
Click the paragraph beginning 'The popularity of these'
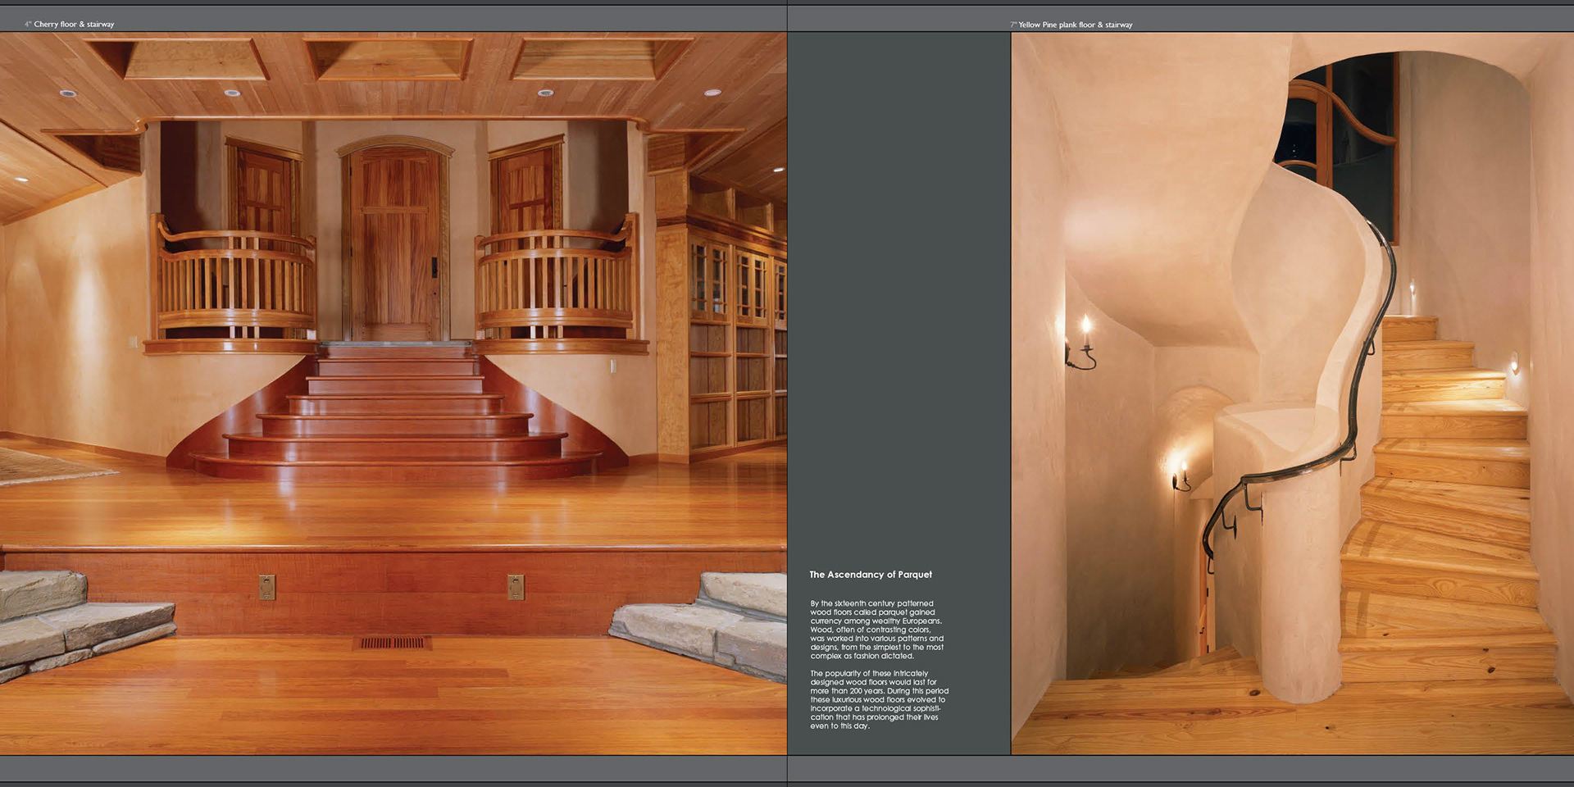tap(880, 699)
